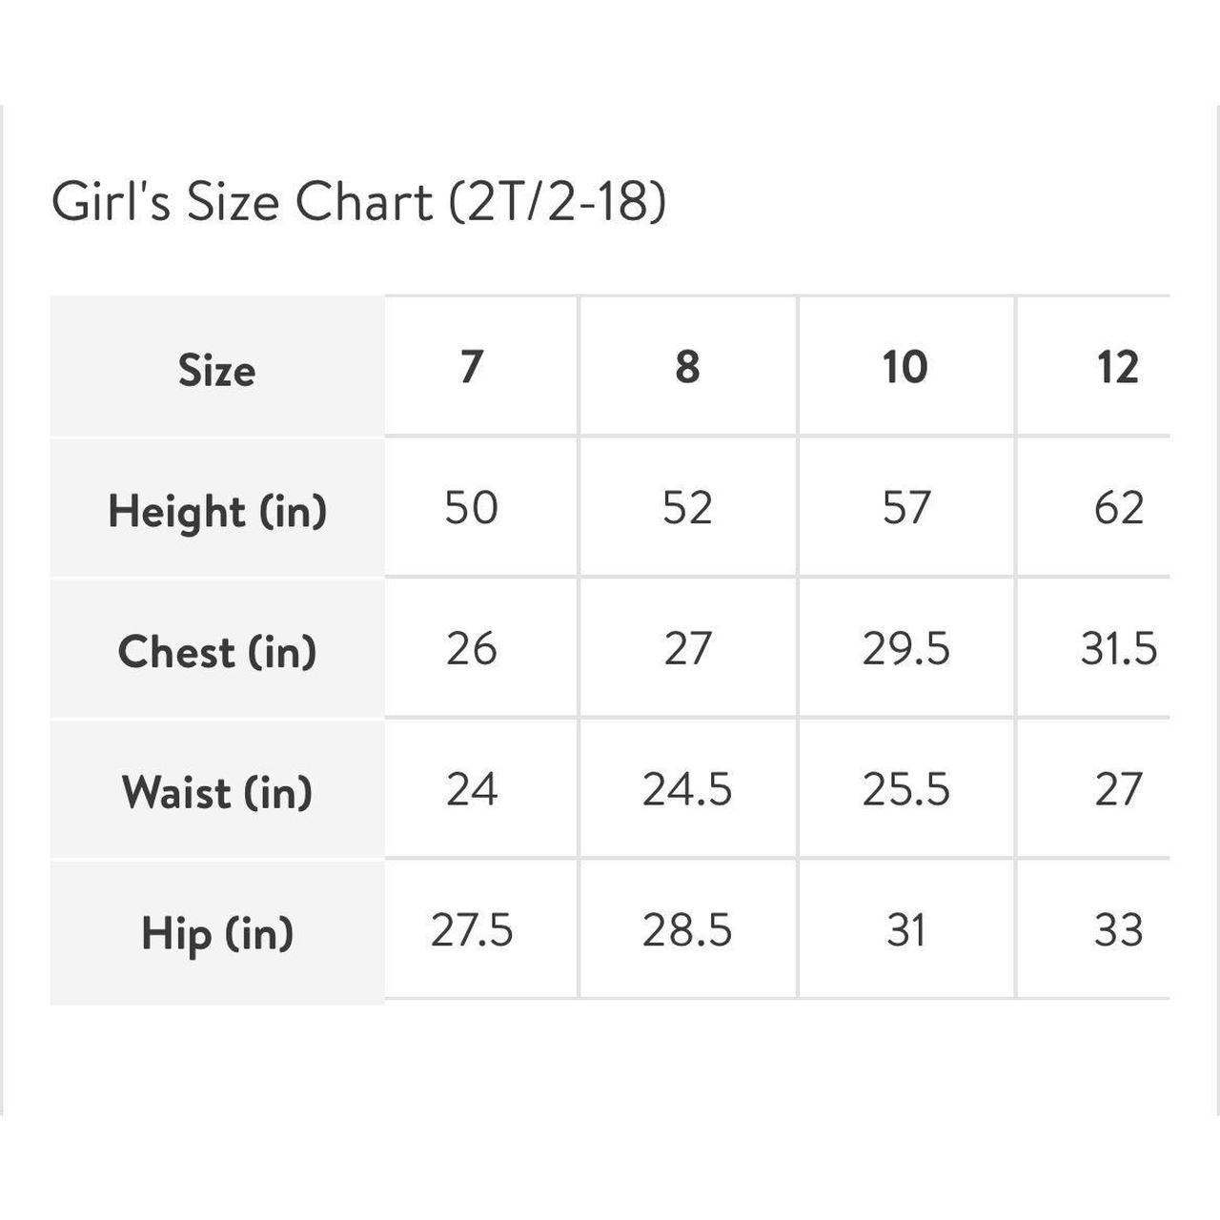The width and height of the screenshot is (1220, 1220).
Task: Click the waist value 24.5 cell
Action: tap(687, 789)
